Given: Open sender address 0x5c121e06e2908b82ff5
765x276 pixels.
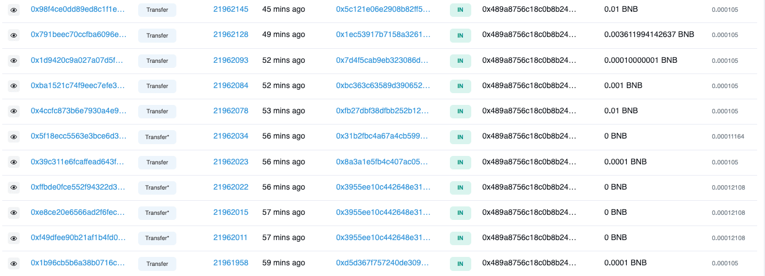Looking at the screenshot, I should click(x=383, y=10).
